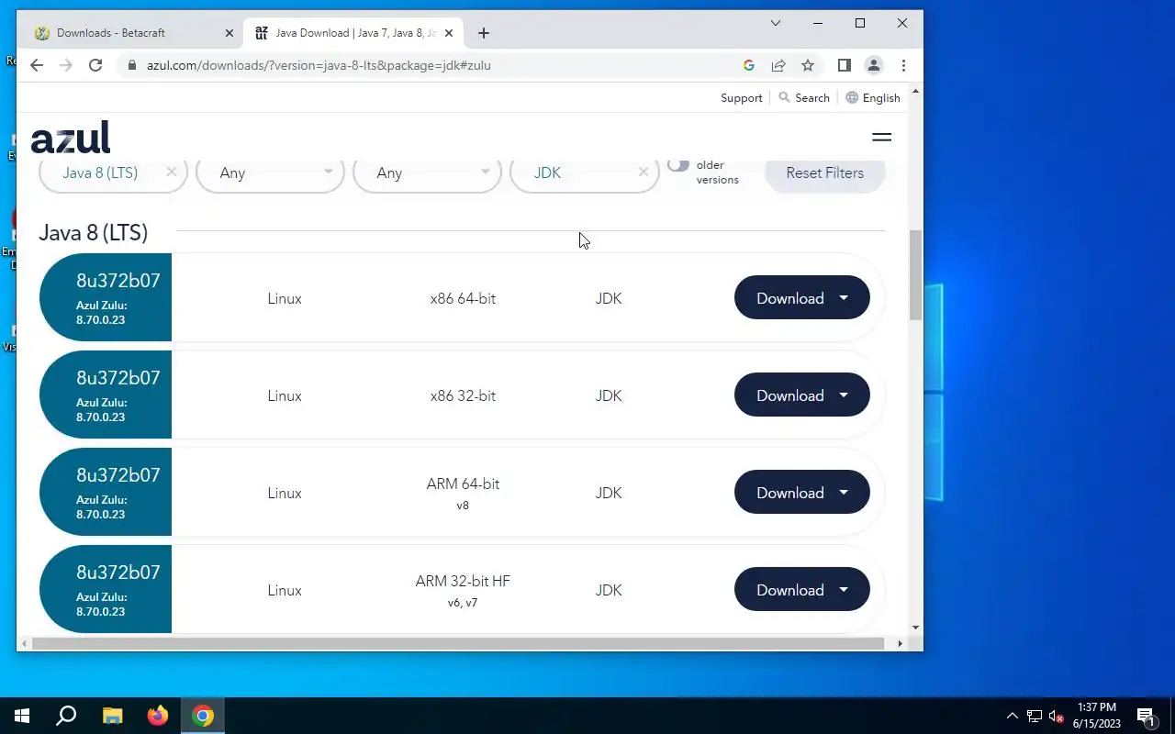Viewport: 1175px width, 734px height.
Task: Switch to Java Download tab
Action: pyautogui.click(x=354, y=33)
